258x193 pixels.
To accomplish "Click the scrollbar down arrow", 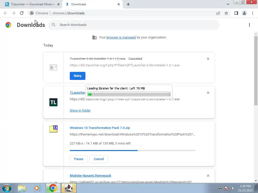I will click(x=256, y=181).
